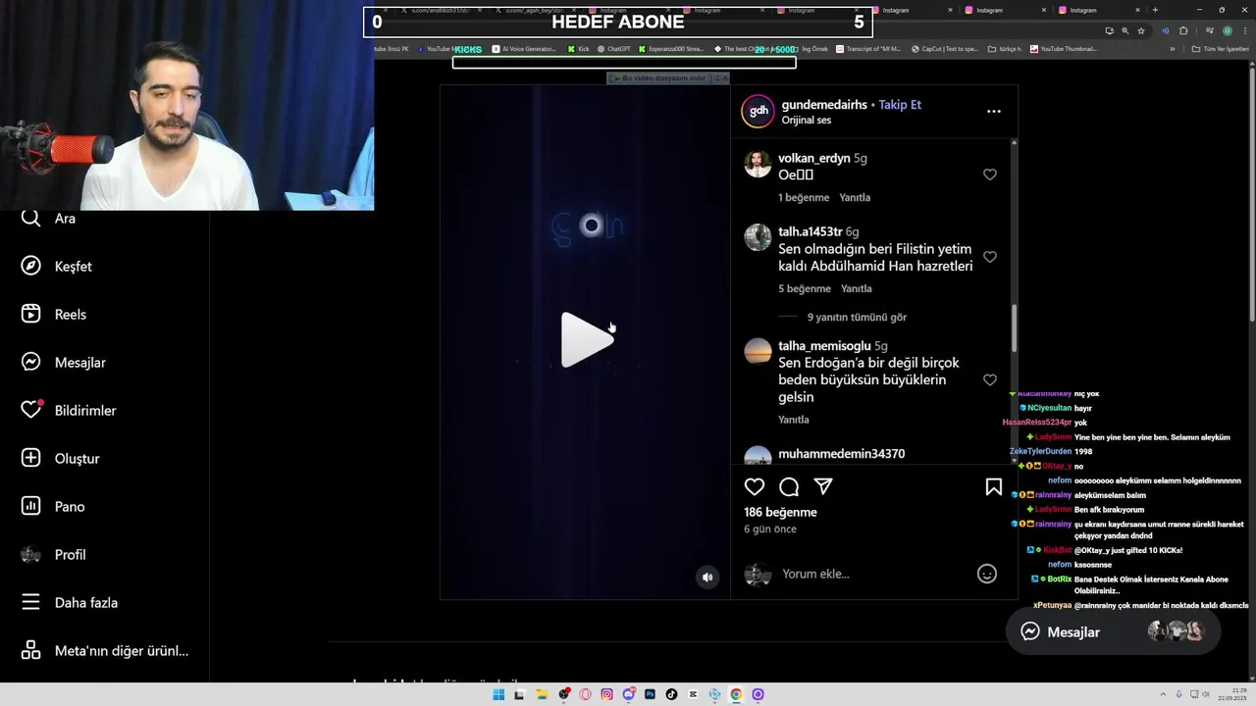Image resolution: width=1256 pixels, height=706 pixels.
Task: Open TikTok from taskbar
Action: (x=671, y=694)
